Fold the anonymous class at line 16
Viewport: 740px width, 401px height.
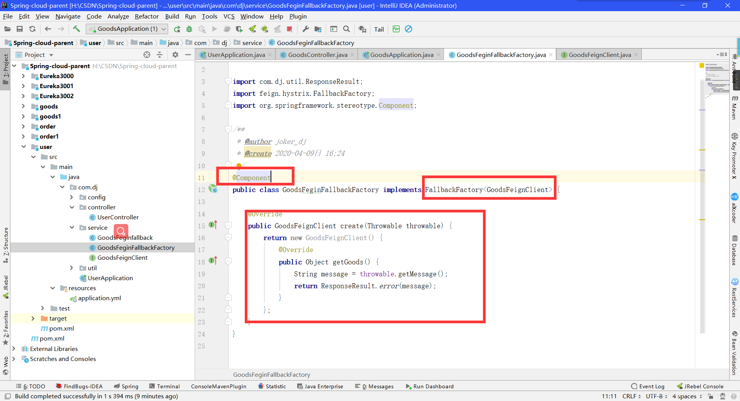(x=228, y=237)
